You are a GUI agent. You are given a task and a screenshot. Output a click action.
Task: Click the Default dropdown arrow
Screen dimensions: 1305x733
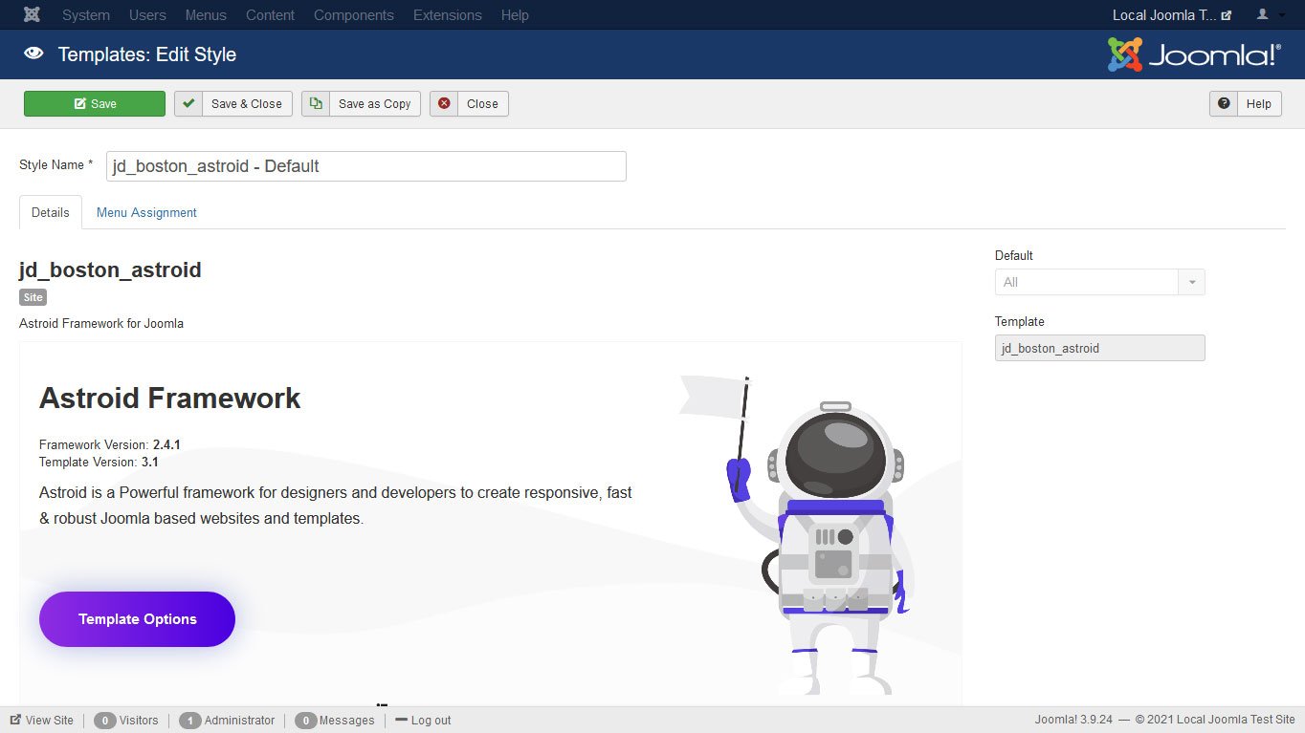1192,282
